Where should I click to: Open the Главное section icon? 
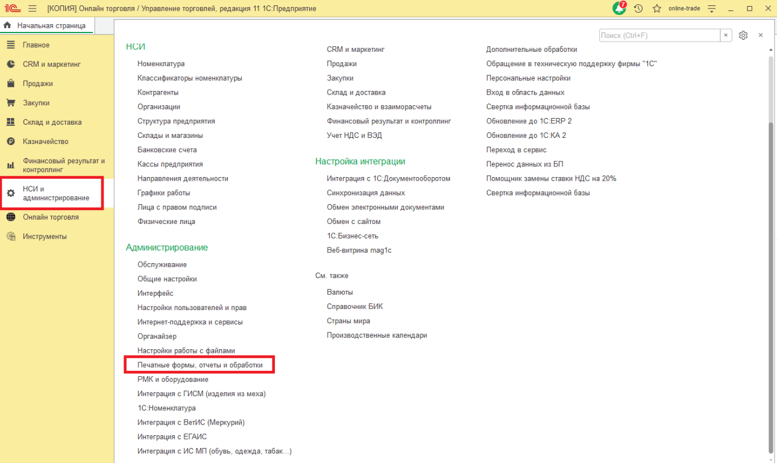coord(10,45)
